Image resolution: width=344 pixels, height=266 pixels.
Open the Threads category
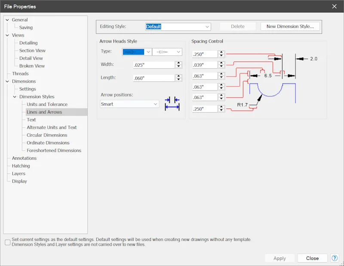tap(20, 74)
